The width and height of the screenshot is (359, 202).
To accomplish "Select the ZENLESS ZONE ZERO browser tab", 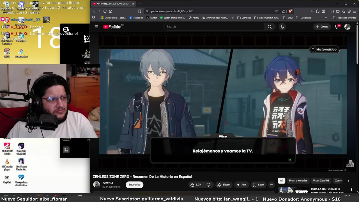I will click(114, 4).
